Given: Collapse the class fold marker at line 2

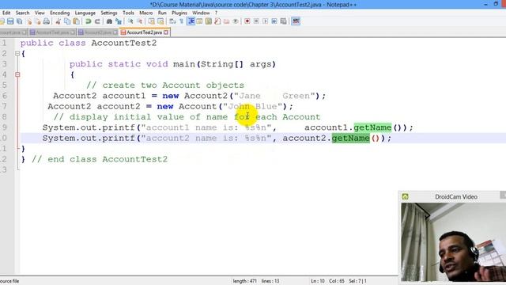Looking at the screenshot, I should (17, 53).
